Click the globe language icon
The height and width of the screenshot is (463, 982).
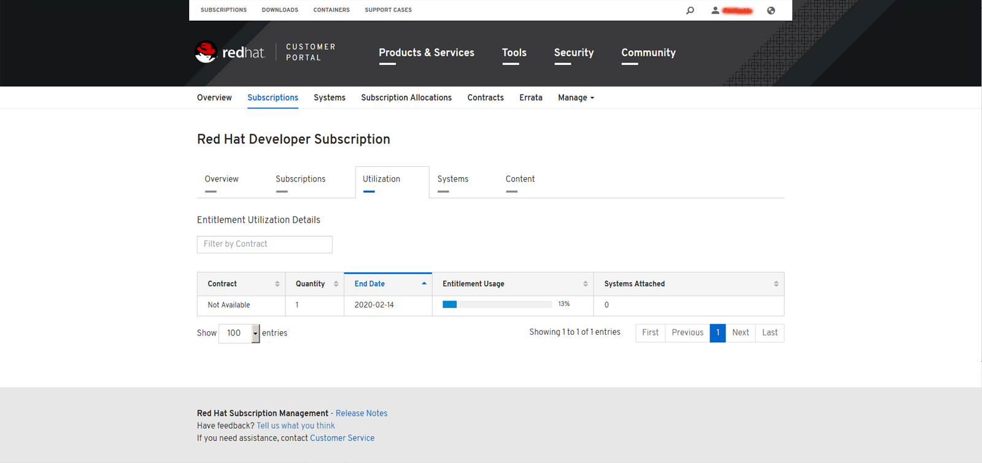tap(771, 10)
